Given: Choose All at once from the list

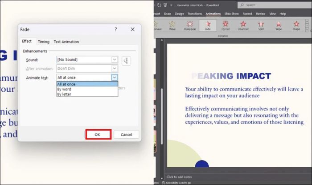Looking at the screenshot, I should coord(87,84).
